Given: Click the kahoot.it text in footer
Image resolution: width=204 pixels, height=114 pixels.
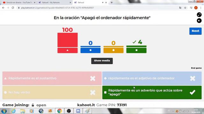Looking at the screenshot, I should click(86, 105).
